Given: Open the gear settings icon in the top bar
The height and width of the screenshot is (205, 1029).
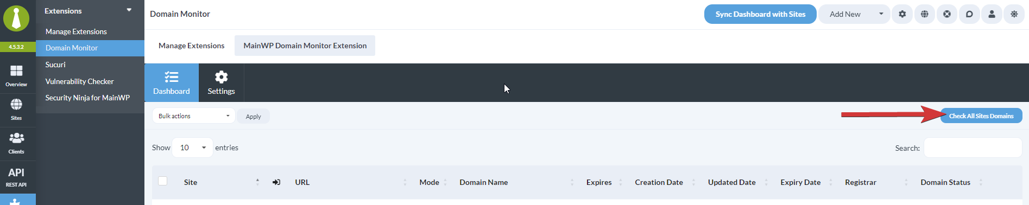Looking at the screenshot, I should (x=902, y=14).
